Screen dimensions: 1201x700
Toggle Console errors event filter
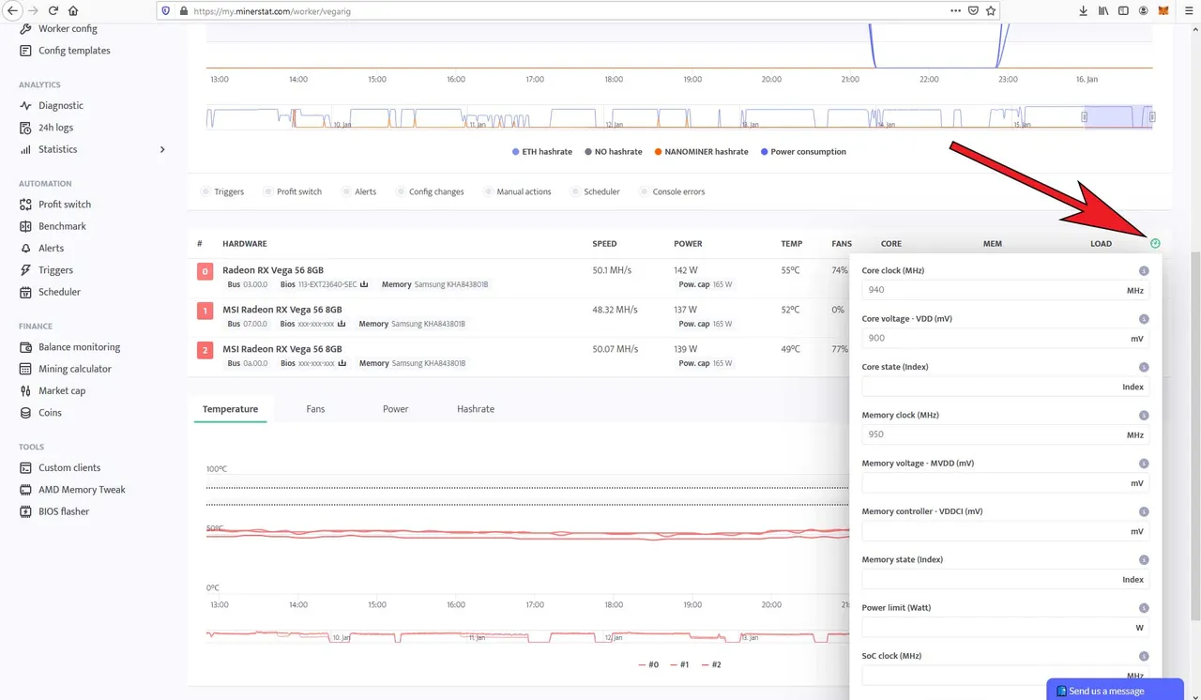coord(672,191)
